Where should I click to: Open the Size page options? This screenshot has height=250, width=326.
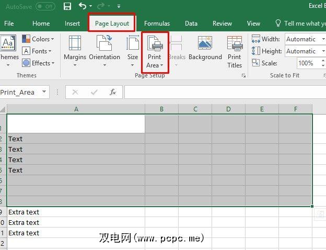click(x=133, y=51)
